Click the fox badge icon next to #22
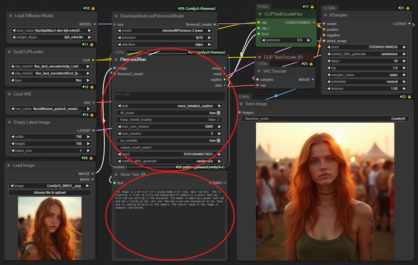This screenshot has width=418, height=265. [409, 97]
